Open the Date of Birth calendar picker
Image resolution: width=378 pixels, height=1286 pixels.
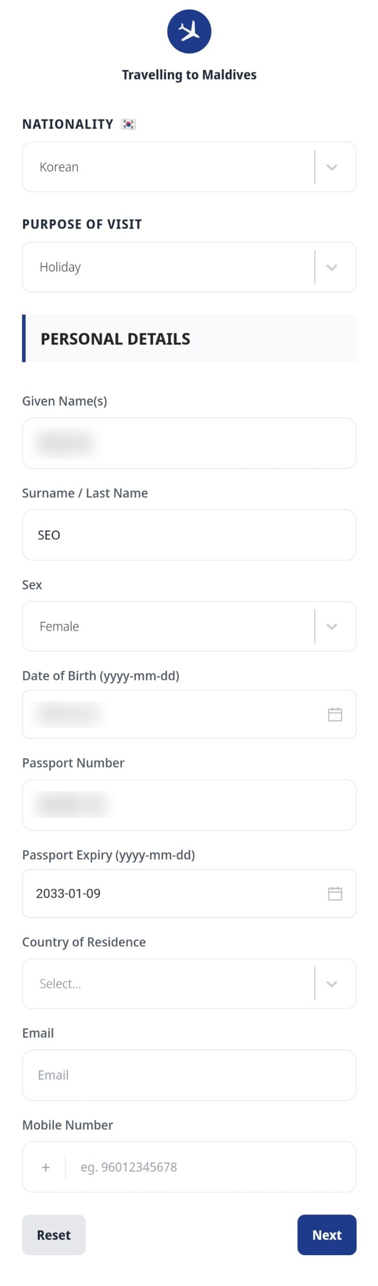point(334,714)
